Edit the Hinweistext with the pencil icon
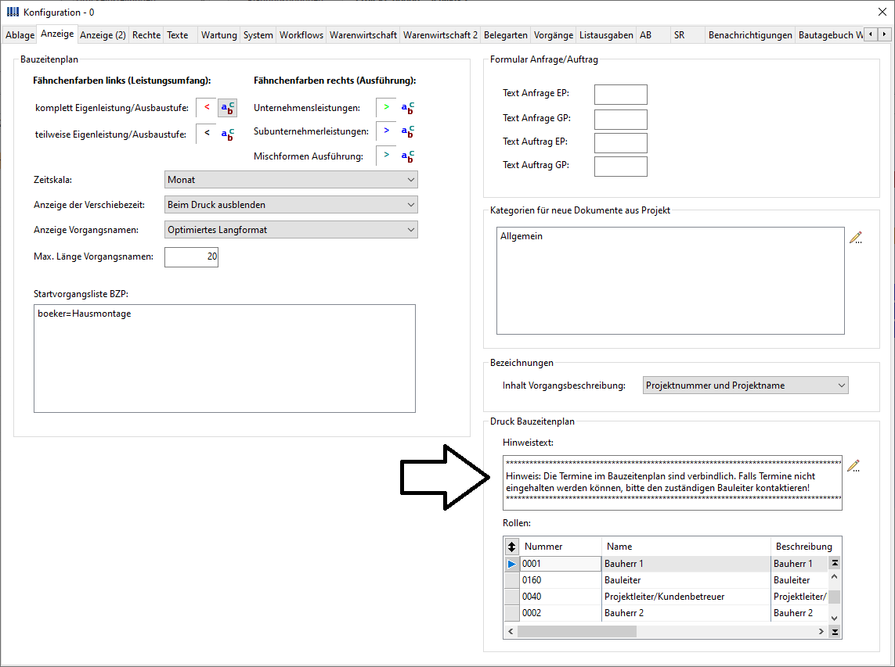Screen dimensions: 895x667 (x=853, y=466)
